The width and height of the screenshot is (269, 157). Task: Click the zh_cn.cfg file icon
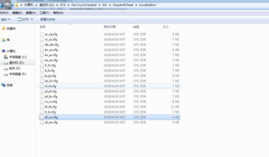point(42,117)
